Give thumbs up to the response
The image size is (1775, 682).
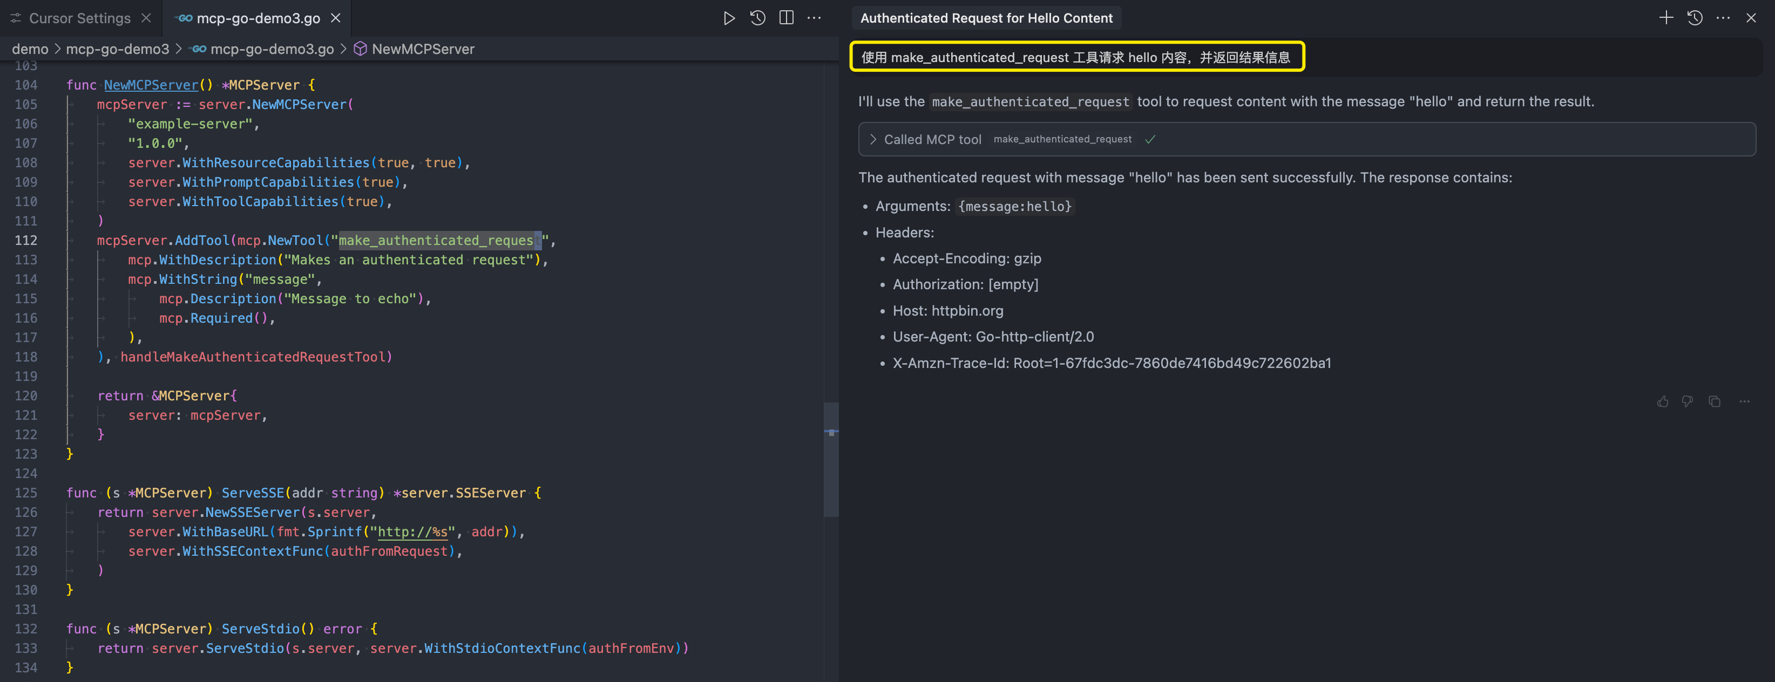pos(1663,401)
